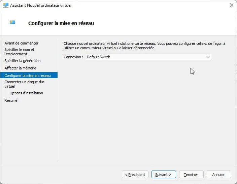The height and width of the screenshot is (184, 237).
Task: Go to the Avant de commencer step
Action: coord(21,43)
